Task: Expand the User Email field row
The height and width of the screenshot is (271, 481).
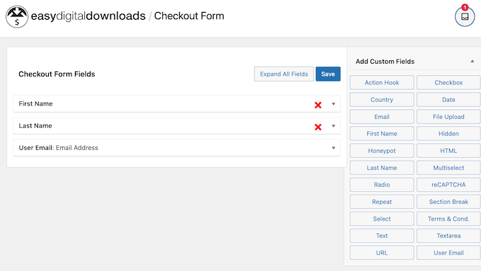Action: coord(333,148)
